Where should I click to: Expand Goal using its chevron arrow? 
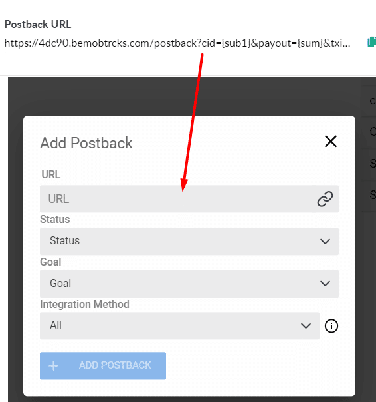(325, 284)
